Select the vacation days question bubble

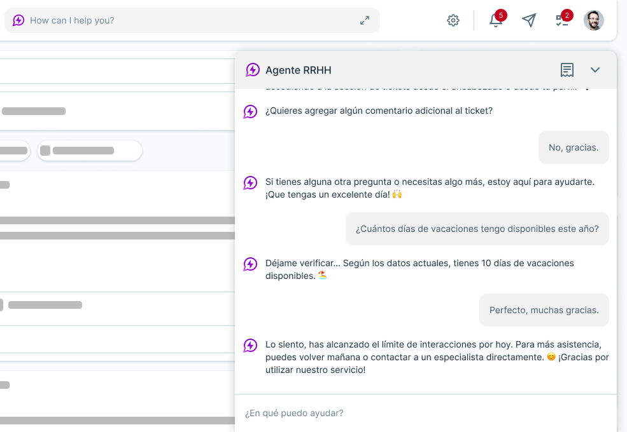[x=477, y=229]
